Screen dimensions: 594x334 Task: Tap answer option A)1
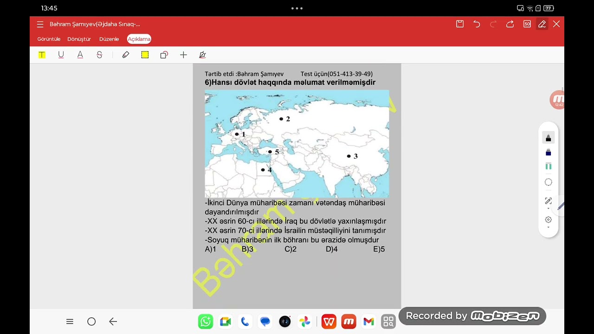point(211,249)
